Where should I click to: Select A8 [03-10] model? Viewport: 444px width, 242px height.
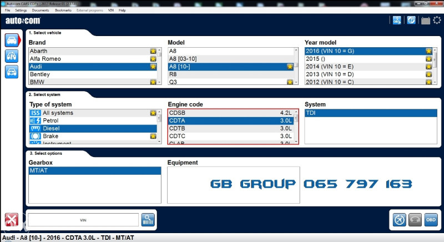click(x=231, y=59)
